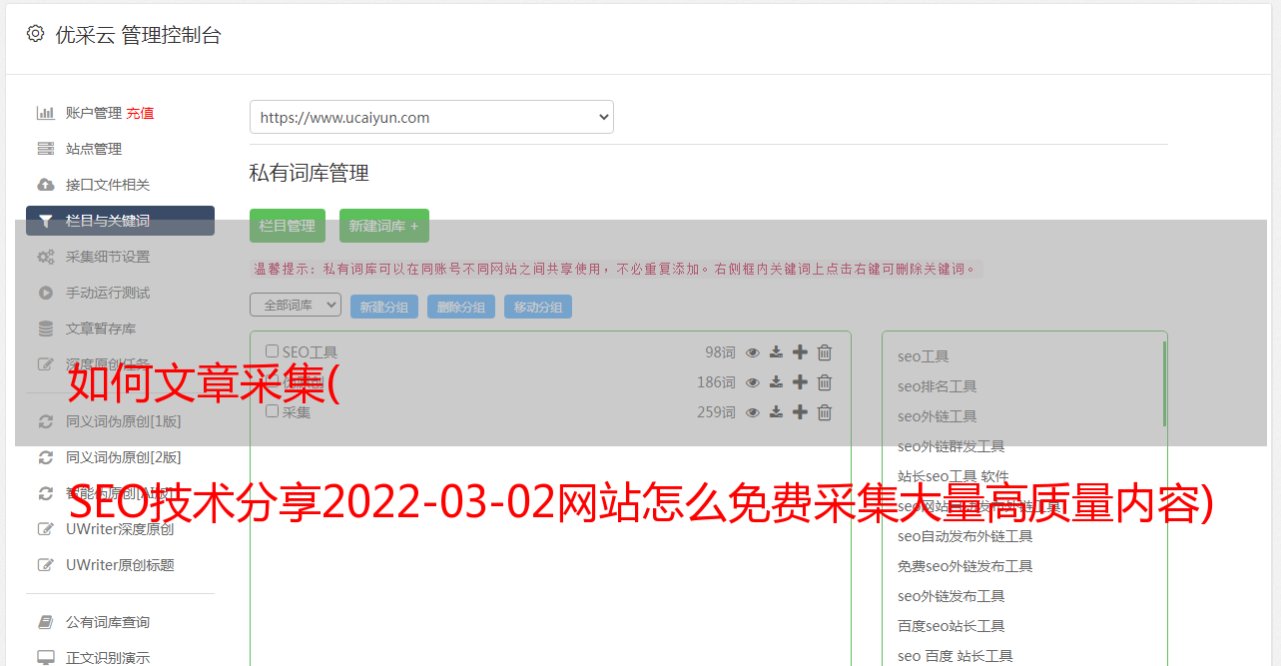Click the eye icon in the 186词 row
1281x666 pixels.
pyautogui.click(x=753, y=382)
